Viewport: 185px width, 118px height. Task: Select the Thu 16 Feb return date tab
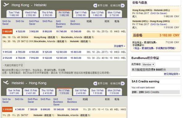click(x=47, y=92)
